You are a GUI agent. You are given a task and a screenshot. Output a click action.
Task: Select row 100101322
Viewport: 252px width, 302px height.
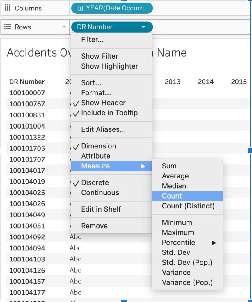[x=27, y=137]
